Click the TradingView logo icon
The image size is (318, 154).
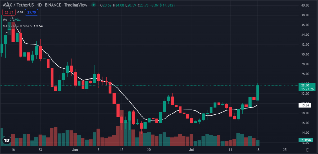tap(6, 141)
